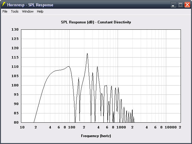Click the 110 value on the dB axis
Screen dimensions: 192x144
click(x=15, y=67)
